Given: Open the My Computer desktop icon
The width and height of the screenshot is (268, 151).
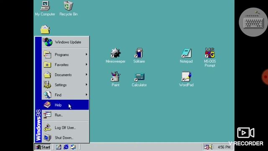Looking at the screenshot, I should pos(45,8).
